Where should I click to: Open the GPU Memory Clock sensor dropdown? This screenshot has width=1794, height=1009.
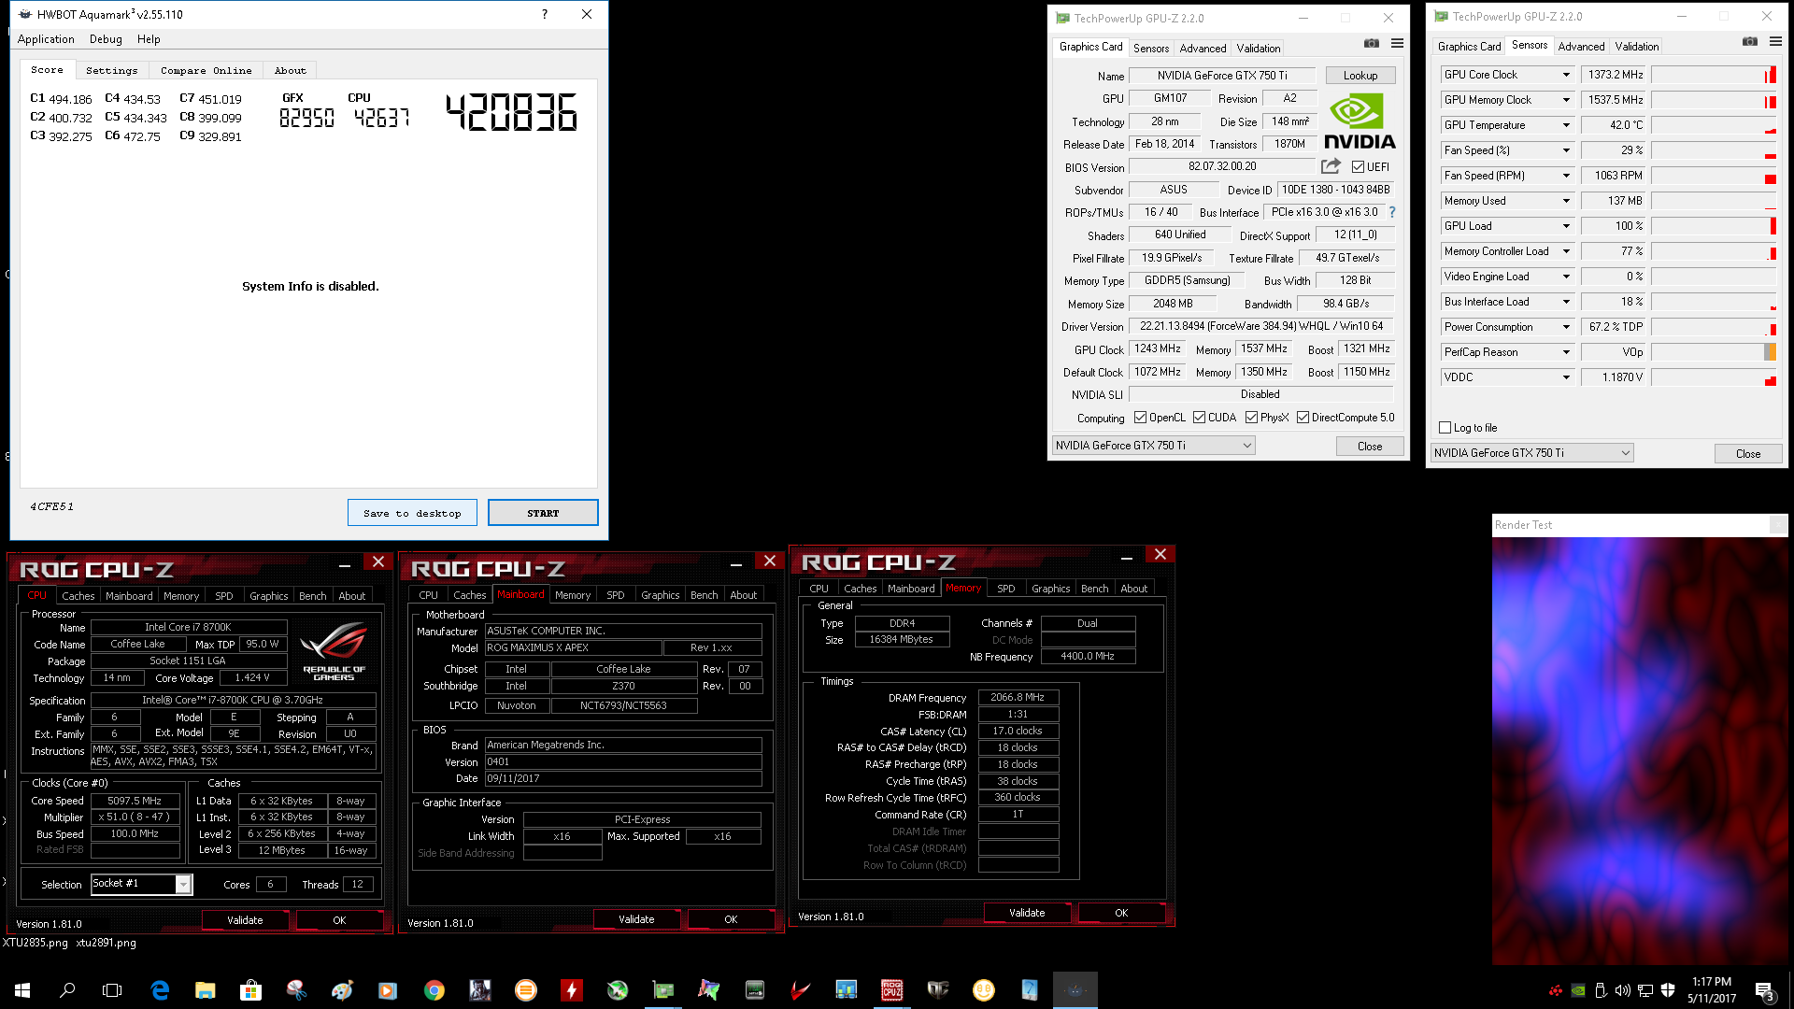[x=1566, y=100]
